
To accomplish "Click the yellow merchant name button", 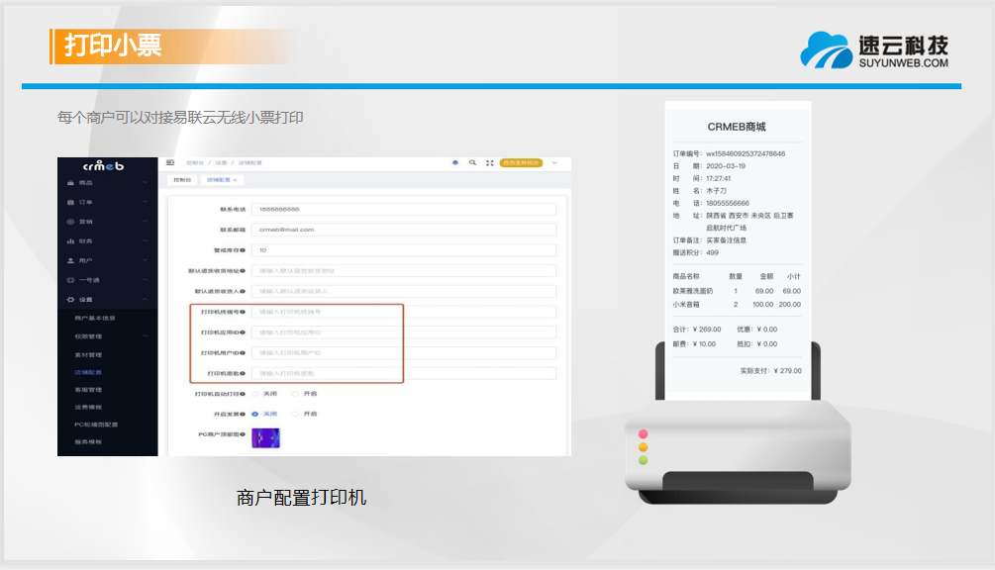I will tap(521, 162).
